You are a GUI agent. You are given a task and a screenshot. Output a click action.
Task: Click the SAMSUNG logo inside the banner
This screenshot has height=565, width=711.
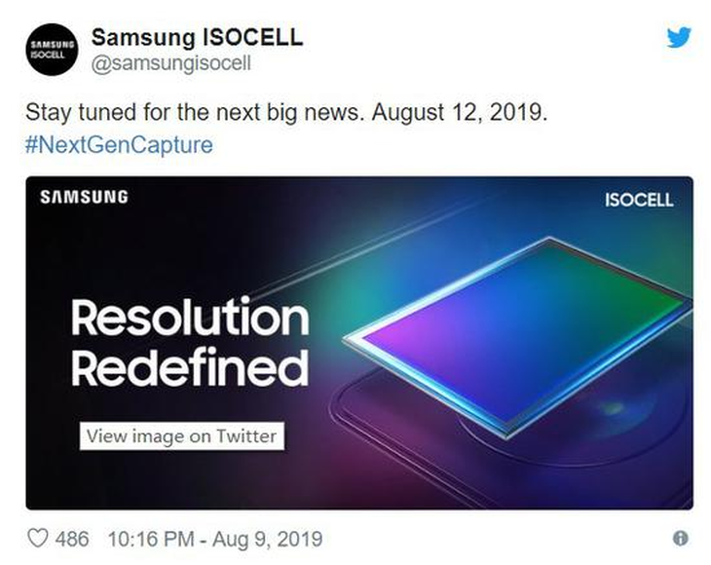pos(84,197)
